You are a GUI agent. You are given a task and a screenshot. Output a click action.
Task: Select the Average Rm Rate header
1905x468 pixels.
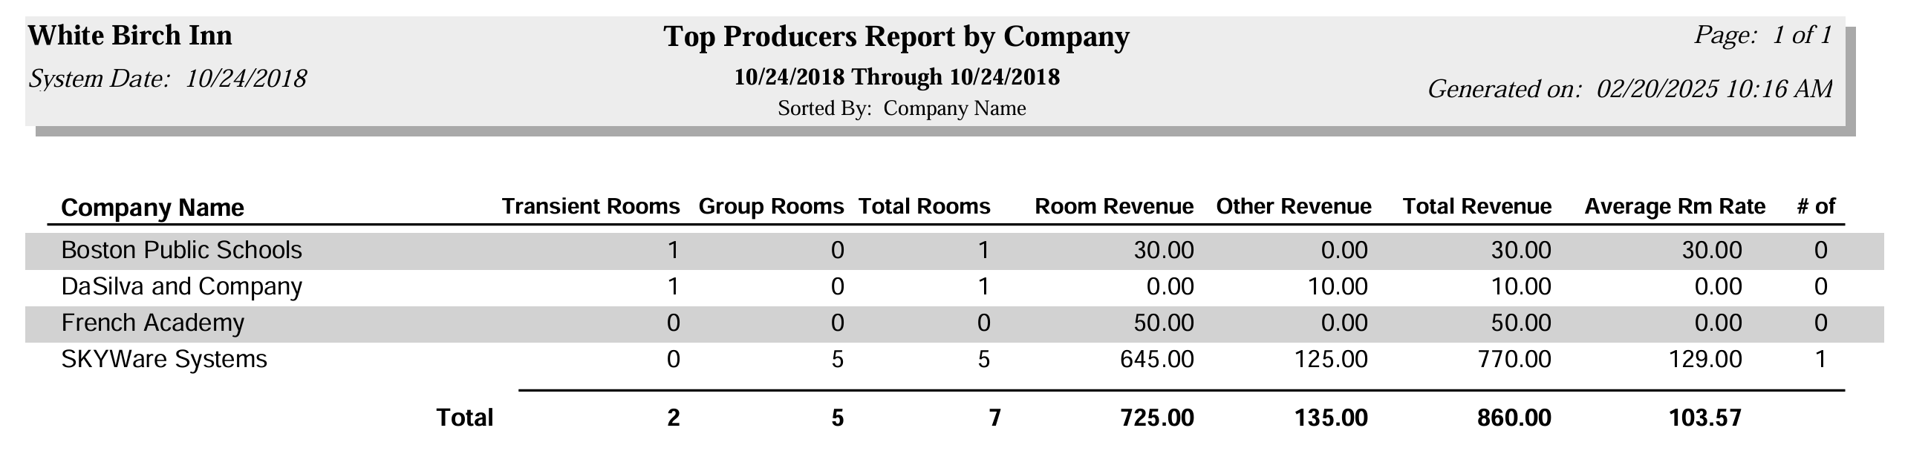[x=1675, y=206]
